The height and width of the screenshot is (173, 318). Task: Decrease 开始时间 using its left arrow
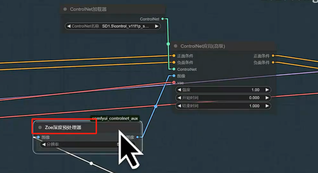pyautogui.click(x=179, y=98)
